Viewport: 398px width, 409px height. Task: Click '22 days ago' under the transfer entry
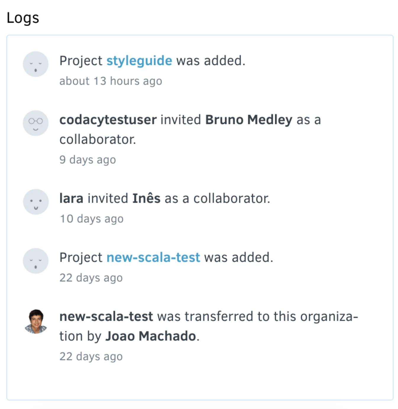point(91,356)
